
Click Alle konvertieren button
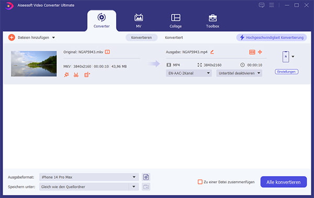click(x=284, y=182)
